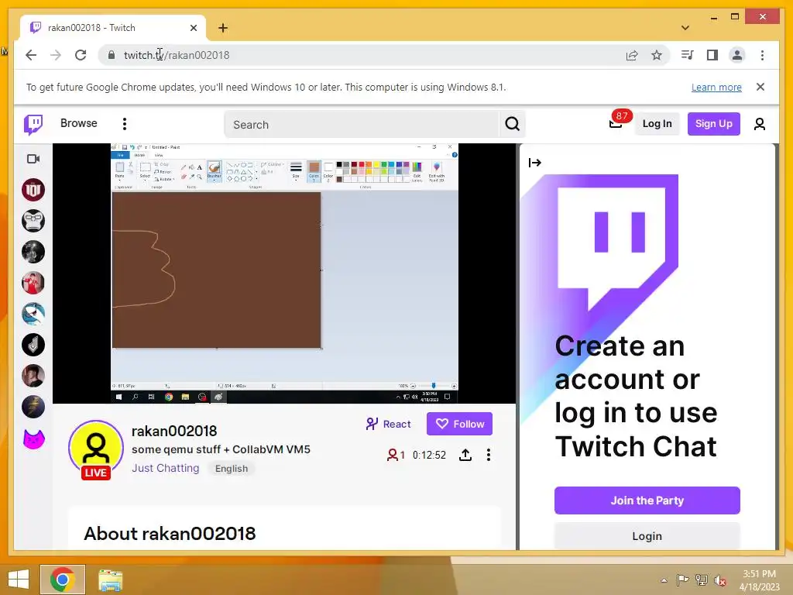Viewport: 793px width, 595px height.
Task: Go back with Chrome's back arrow
Action: [31, 55]
